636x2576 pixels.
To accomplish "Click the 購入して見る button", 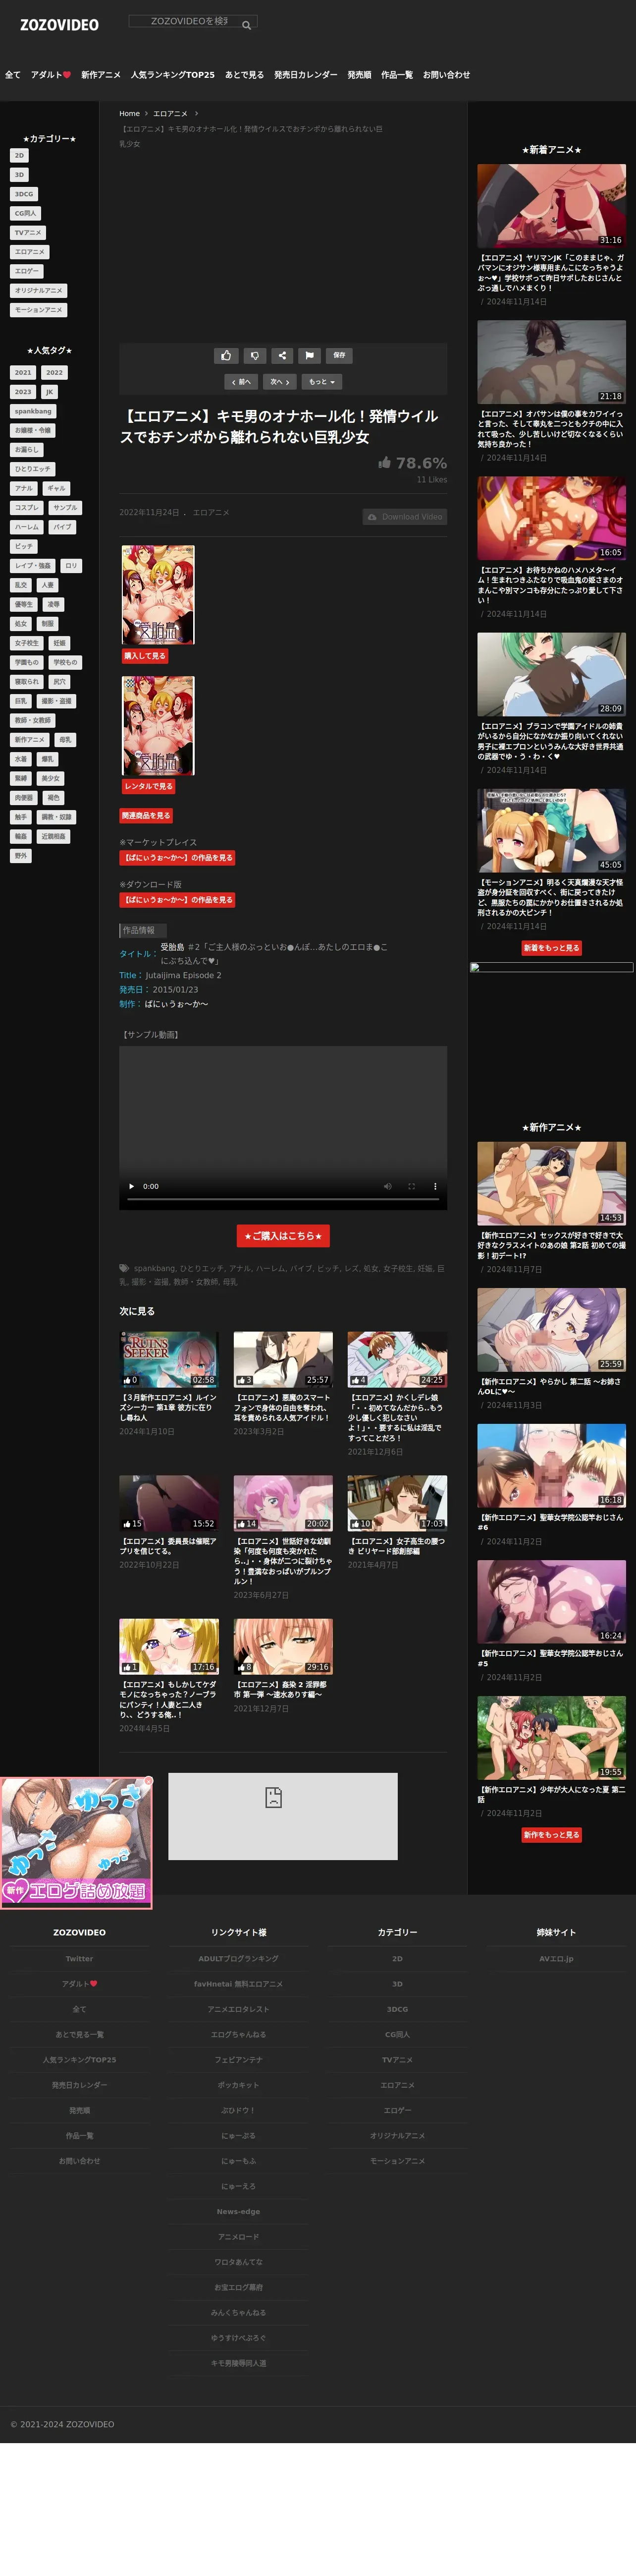I will [145, 656].
